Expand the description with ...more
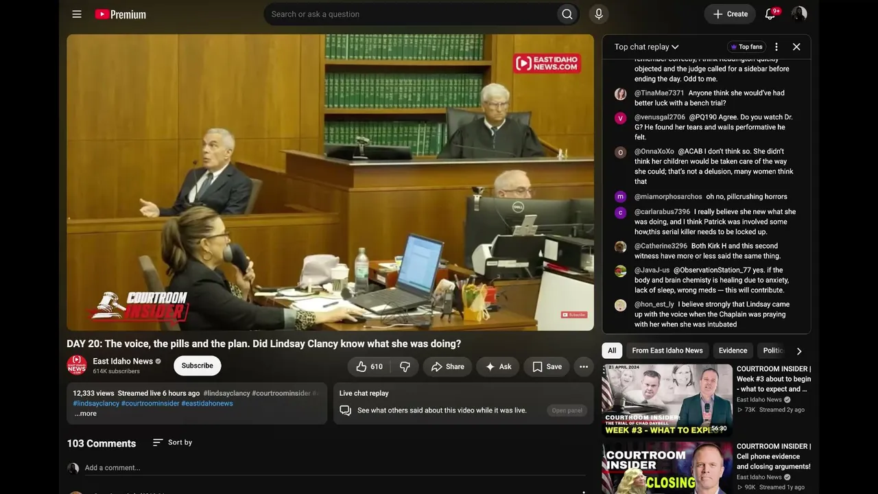Screen dimensions: 878x494 (85, 414)
